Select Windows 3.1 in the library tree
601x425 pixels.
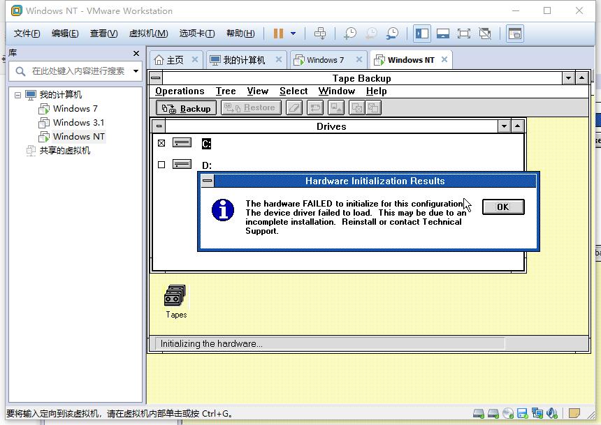pyautogui.click(x=78, y=123)
